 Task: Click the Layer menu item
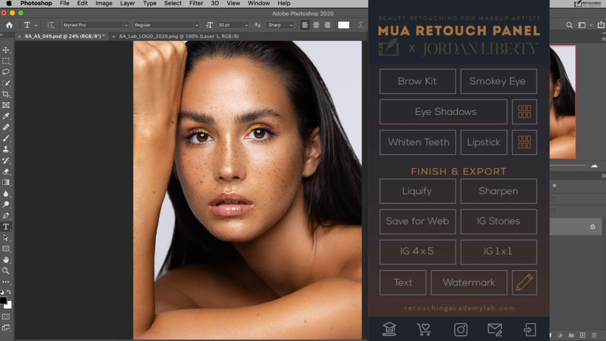(x=128, y=3)
